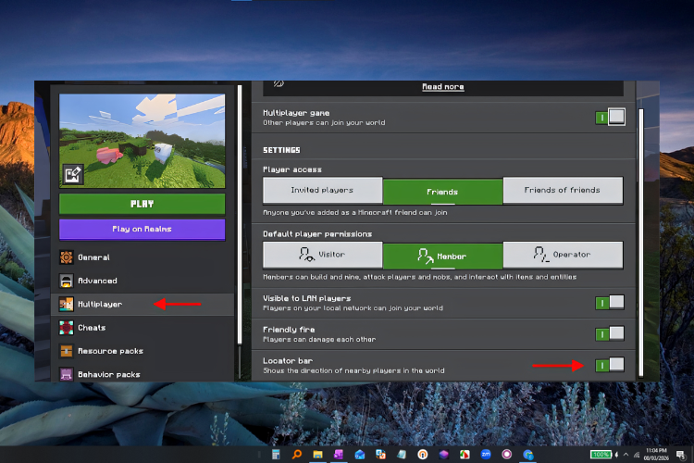The width and height of the screenshot is (694, 463).
Task: Open File Explorer from the taskbar
Action: [317, 455]
